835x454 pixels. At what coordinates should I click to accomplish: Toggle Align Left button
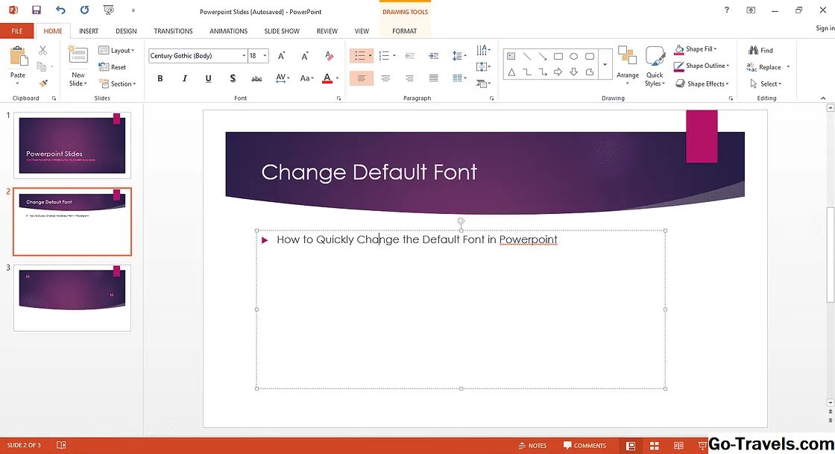coord(362,78)
